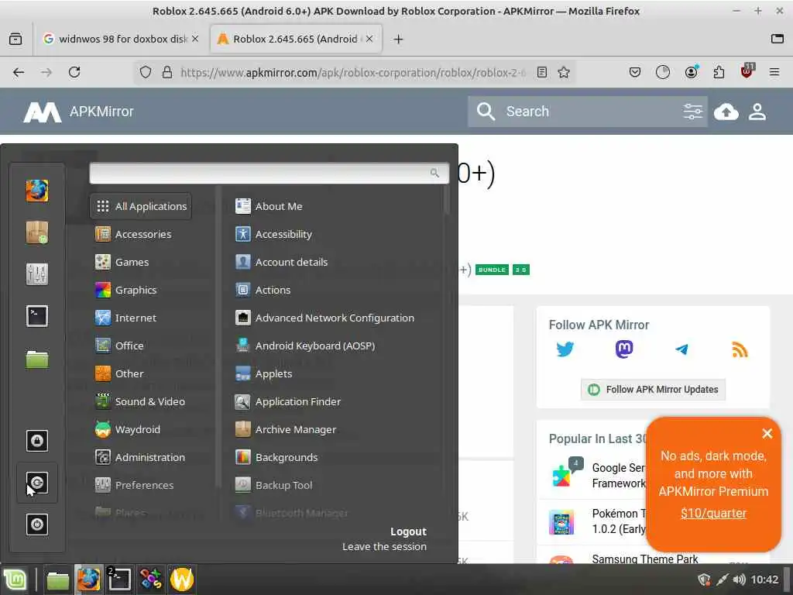Click the APKMirror logo link

79,112
